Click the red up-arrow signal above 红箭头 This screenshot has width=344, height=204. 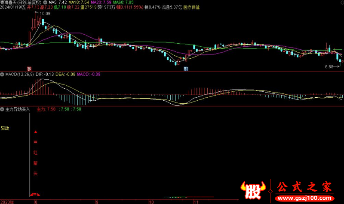tap(36, 132)
